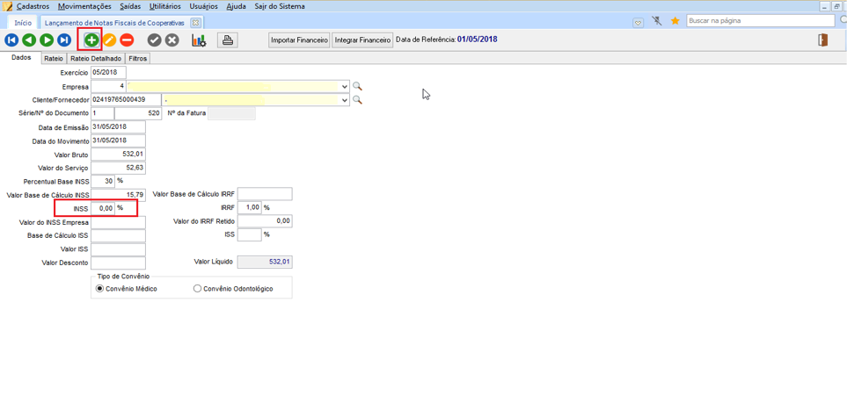Image resolution: width=847 pixels, height=396 pixels.
Task: Click the Valor do Serviço field
Action: (119, 168)
